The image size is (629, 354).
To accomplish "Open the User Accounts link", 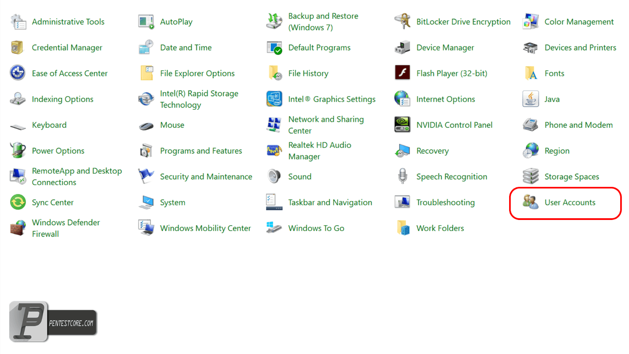I will pos(570,202).
